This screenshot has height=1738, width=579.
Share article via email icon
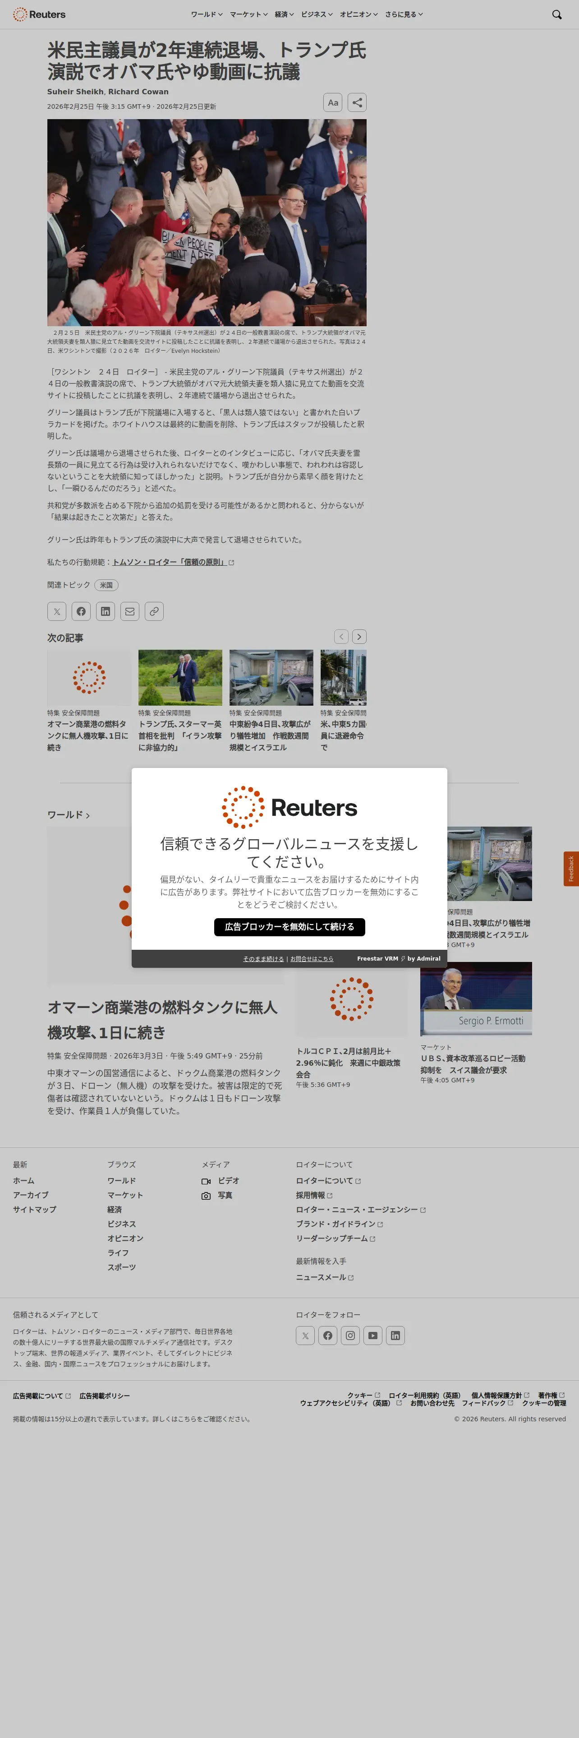coord(130,611)
